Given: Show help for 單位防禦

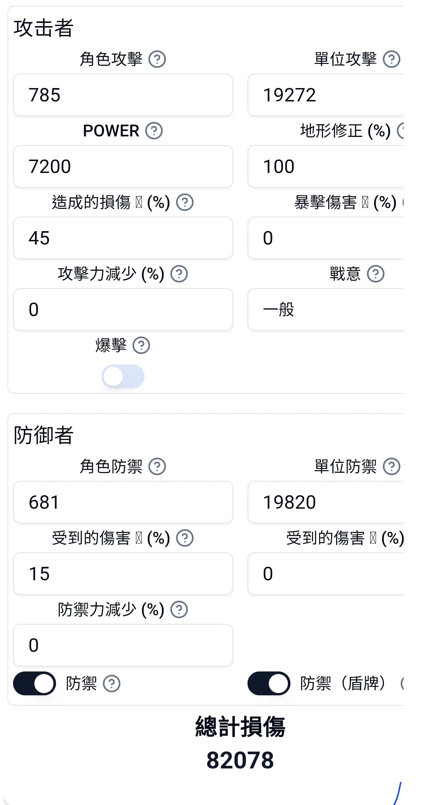Looking at the screenshot, I should (391, 466).
